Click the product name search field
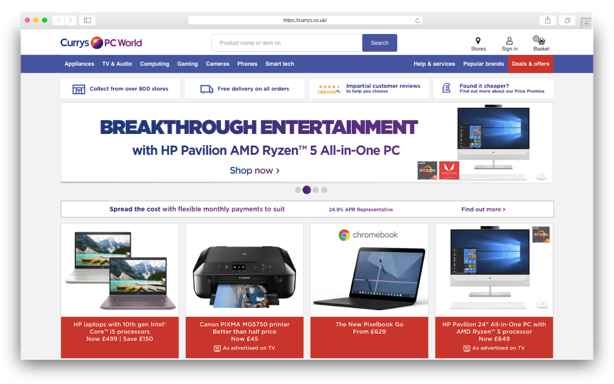Screen dimensions: 614x384 tap(287, 43)
